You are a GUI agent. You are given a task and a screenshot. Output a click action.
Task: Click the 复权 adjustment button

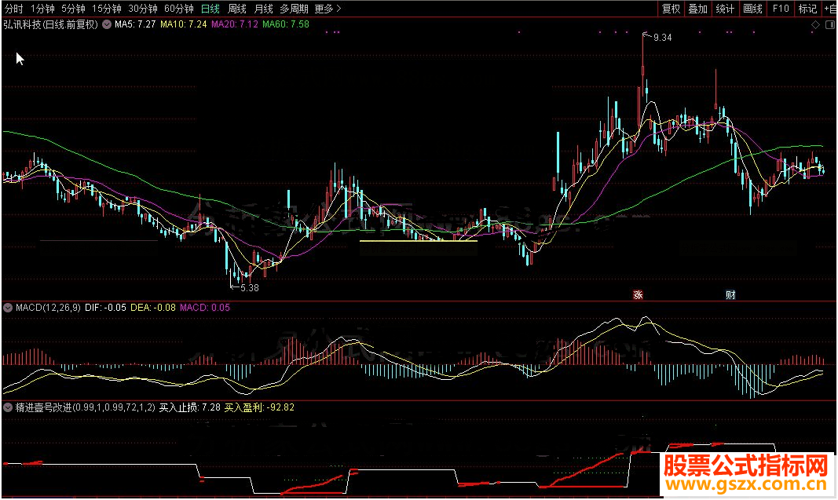(x=671, y=9)
